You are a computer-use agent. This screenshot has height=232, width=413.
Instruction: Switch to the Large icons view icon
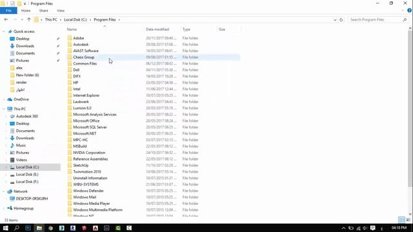[x=408, y=220]
